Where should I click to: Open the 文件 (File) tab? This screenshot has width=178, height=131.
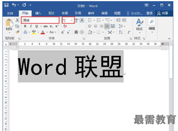[x=10, y=13]
